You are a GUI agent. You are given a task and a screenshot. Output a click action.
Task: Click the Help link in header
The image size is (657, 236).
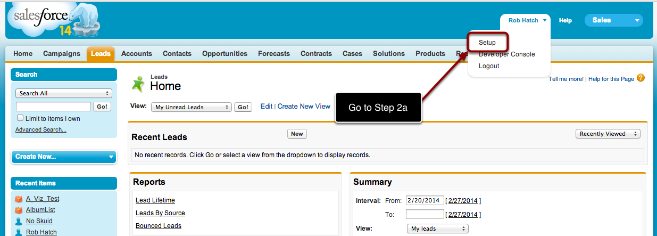[x=565, y=20]
